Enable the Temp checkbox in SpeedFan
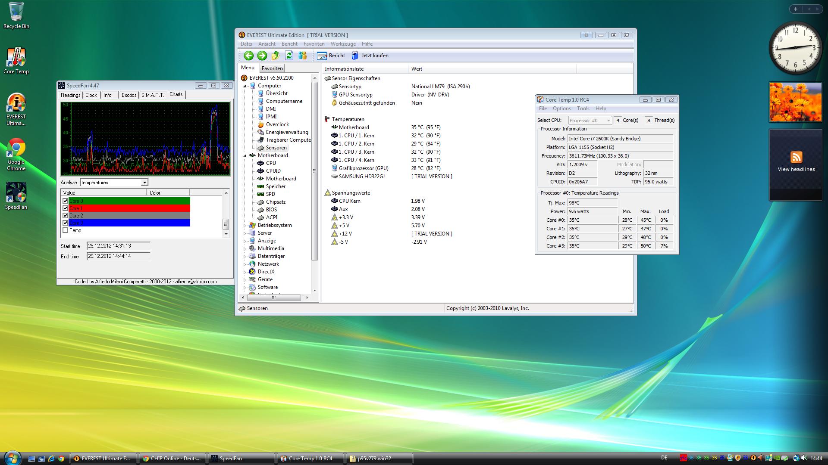The image size is (828, 465). click(66, 230)
